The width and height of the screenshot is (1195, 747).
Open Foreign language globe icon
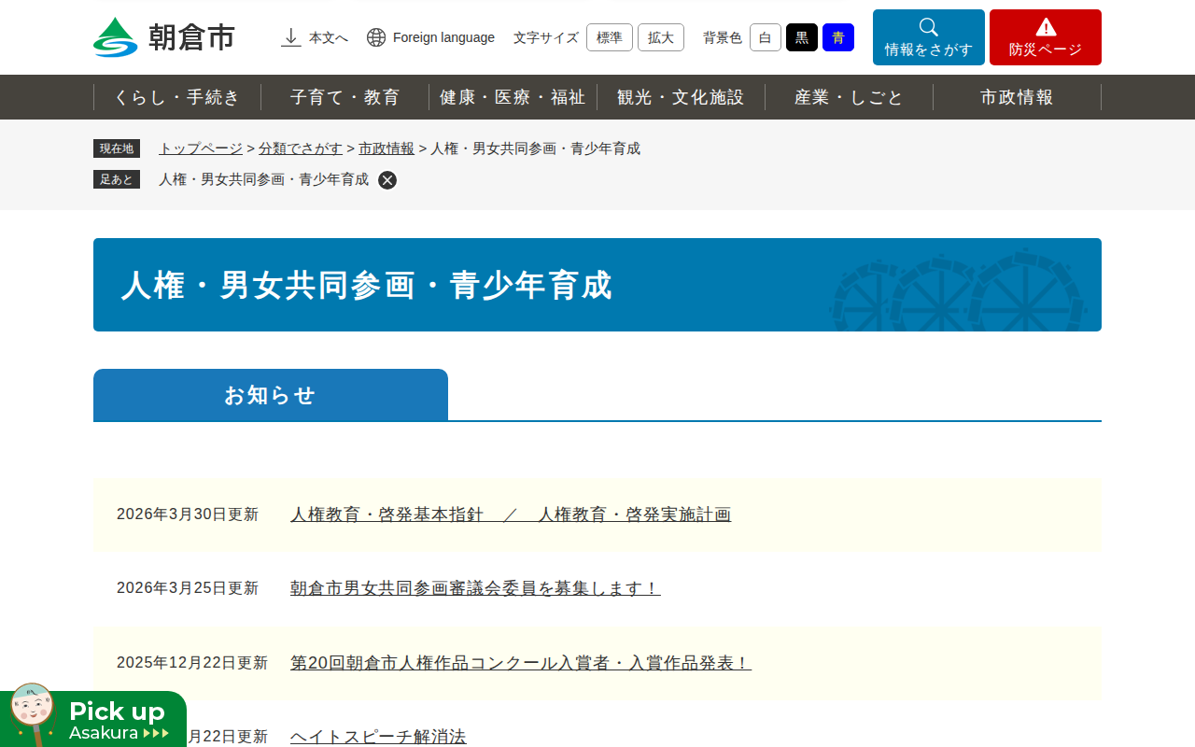376,37
